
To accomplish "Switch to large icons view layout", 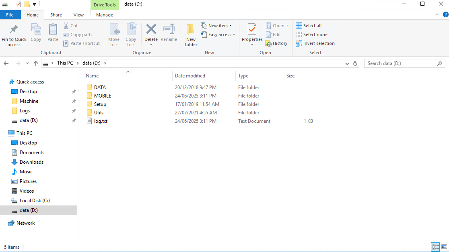I will [x=443, y=247].
